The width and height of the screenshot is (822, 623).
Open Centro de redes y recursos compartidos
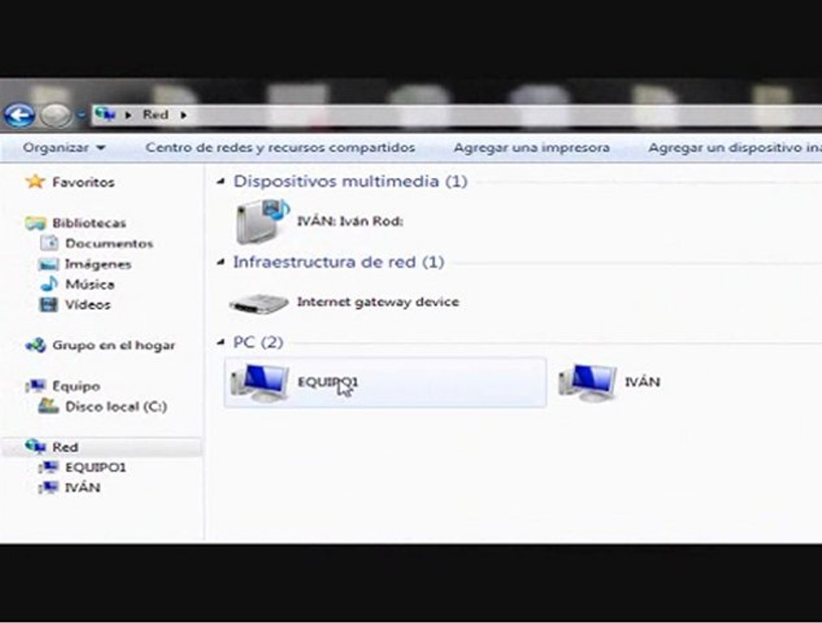281,148
